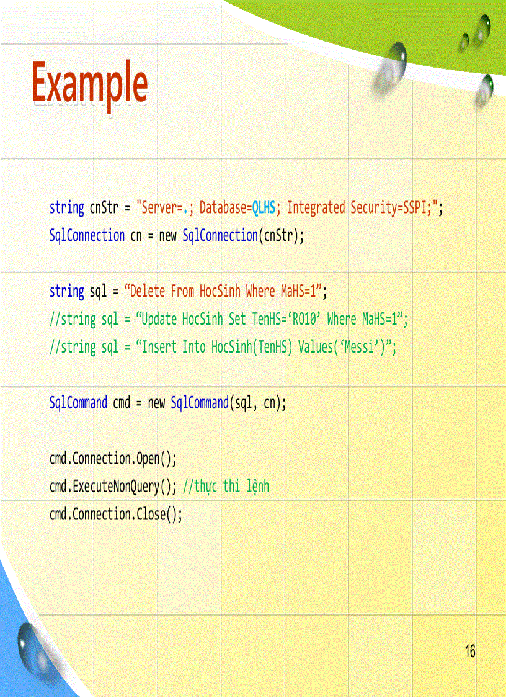Viewport: 506px width, 697px height.
Task: Click the green "//thực thi lệnh" comment
Action: (226, 487)
